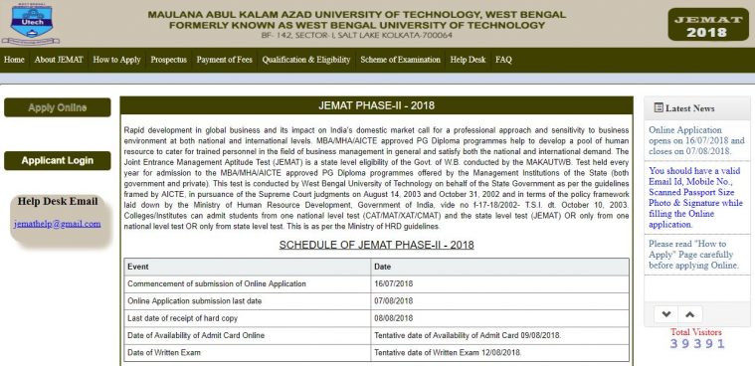Click the Total Visitors label

coord(696,332)
